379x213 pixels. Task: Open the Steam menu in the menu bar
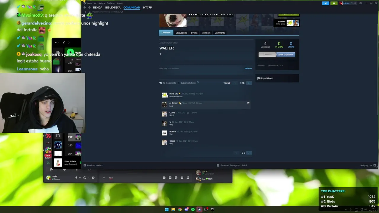[x=89, y=3]
